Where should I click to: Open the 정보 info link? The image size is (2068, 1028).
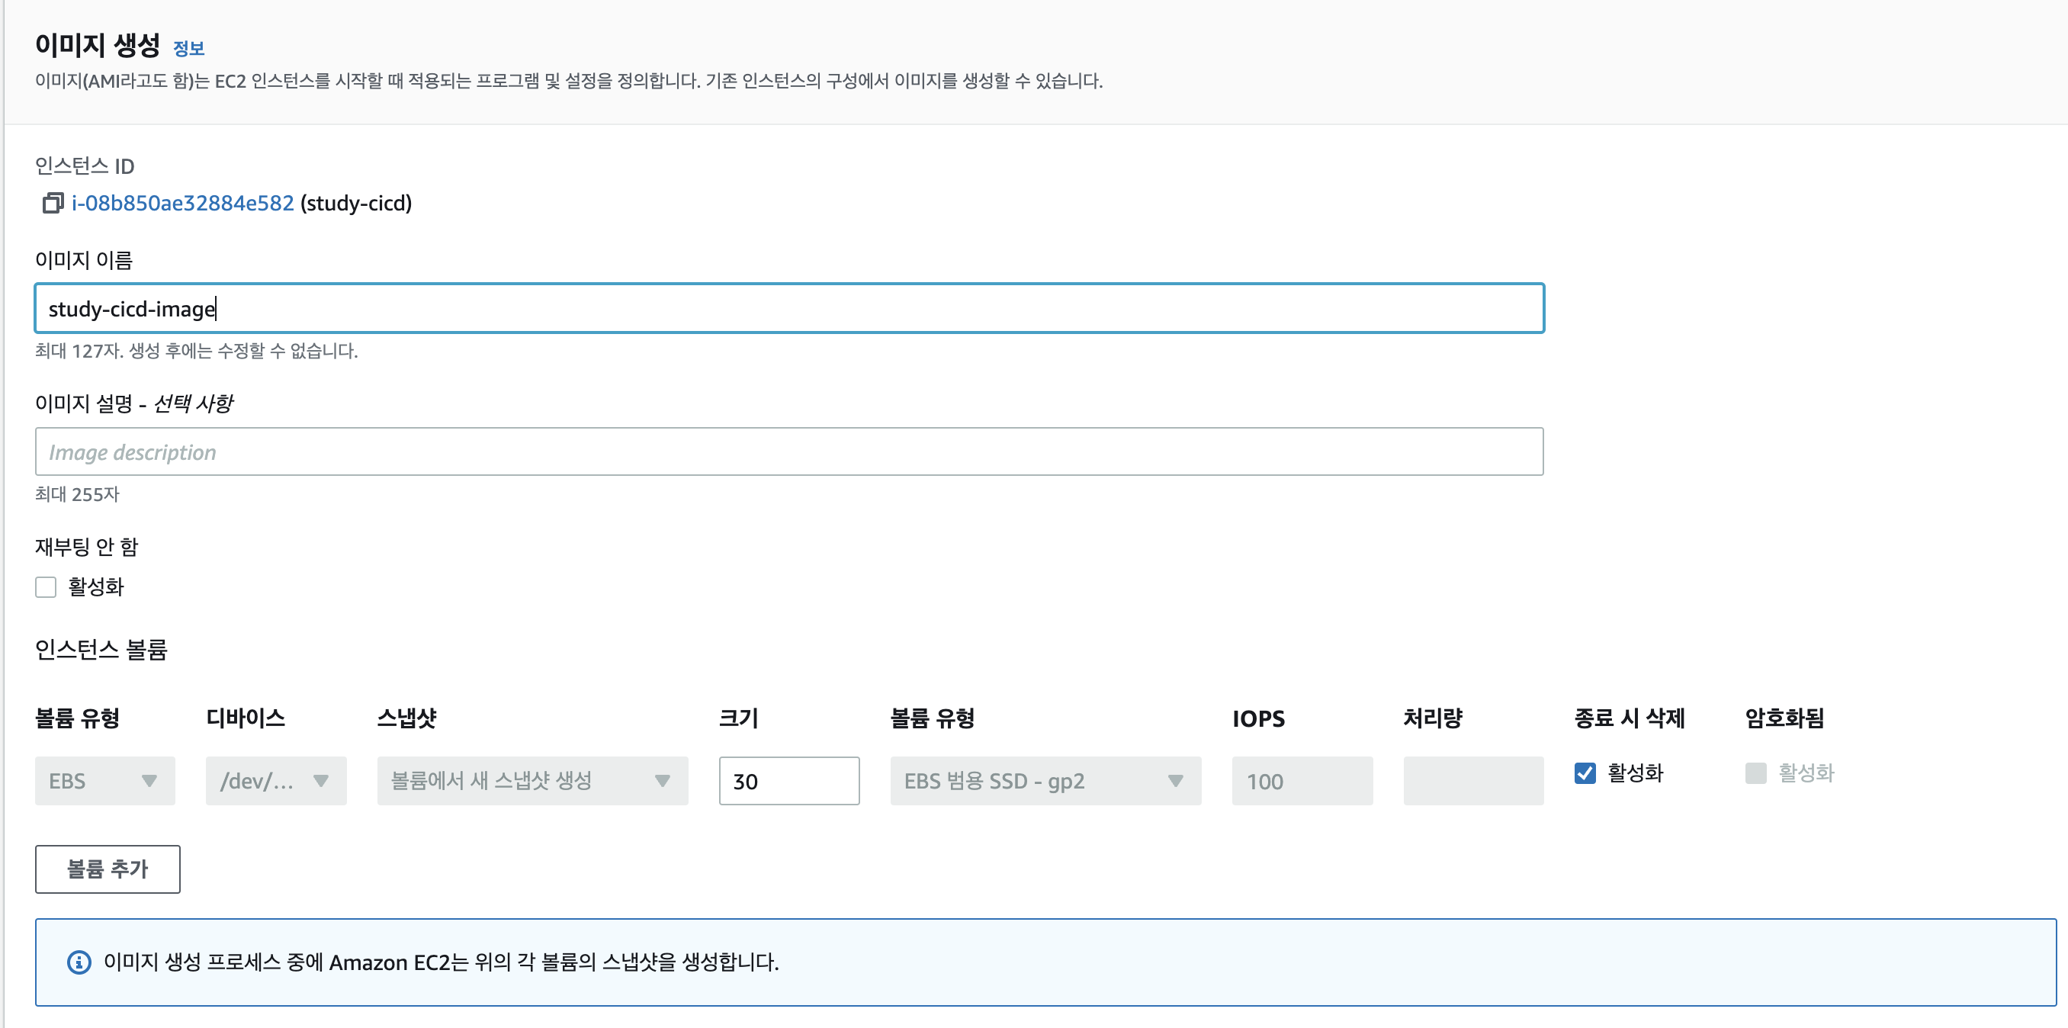click(188, 49)
